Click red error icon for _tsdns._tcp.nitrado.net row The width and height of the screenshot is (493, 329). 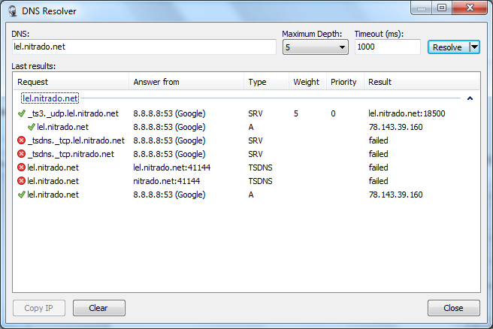click(21, 154)
